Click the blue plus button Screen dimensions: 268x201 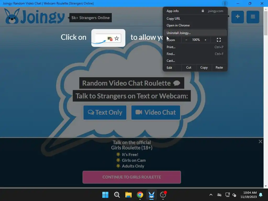(x=238, y=17)
